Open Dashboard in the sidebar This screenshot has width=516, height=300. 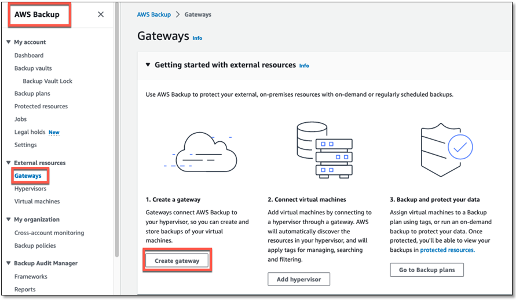(x=29, y=55)
